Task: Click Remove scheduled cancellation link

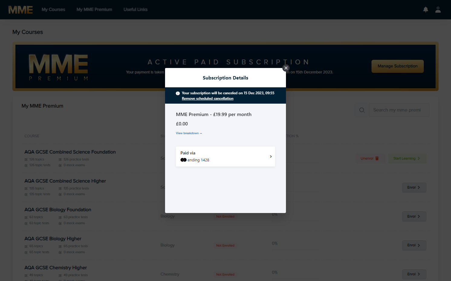Action: (x=207, y=99)
